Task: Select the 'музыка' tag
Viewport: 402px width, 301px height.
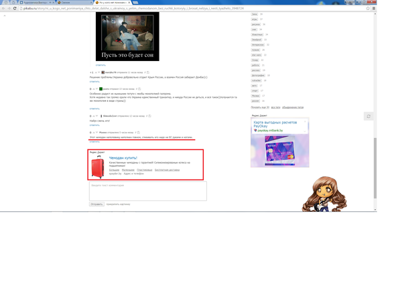Action: coord(255,50)
